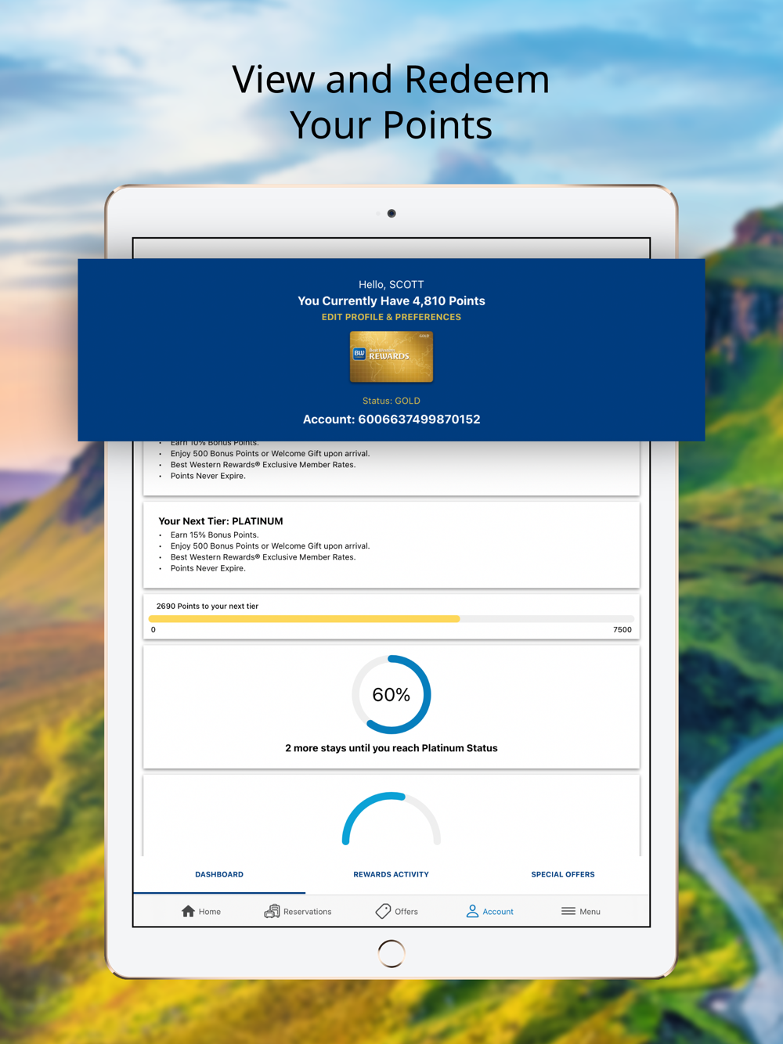This screenshot has width=783, height=1044.
Task: Tap the Offers label in bottom bar
Action: pyautogui.click(x=406, y=912)
